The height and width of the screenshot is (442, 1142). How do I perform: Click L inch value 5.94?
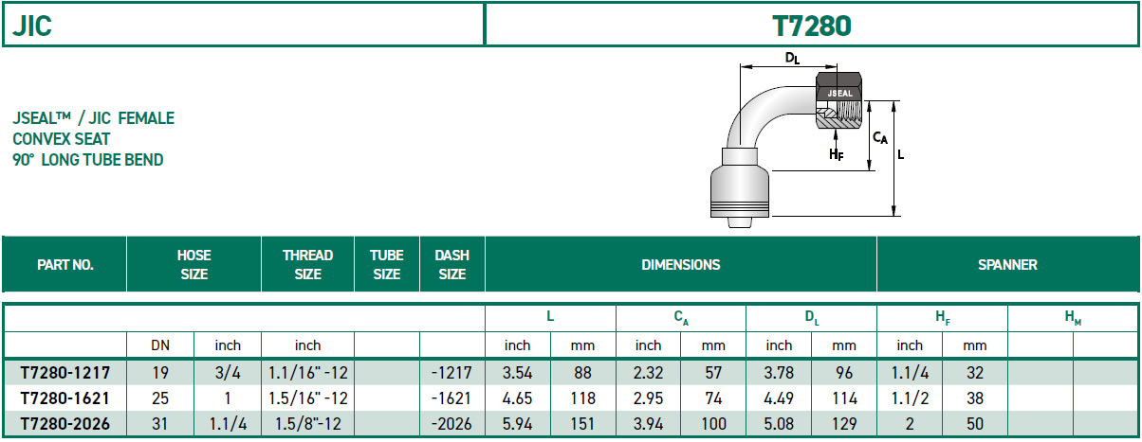(x=517, y=424)
